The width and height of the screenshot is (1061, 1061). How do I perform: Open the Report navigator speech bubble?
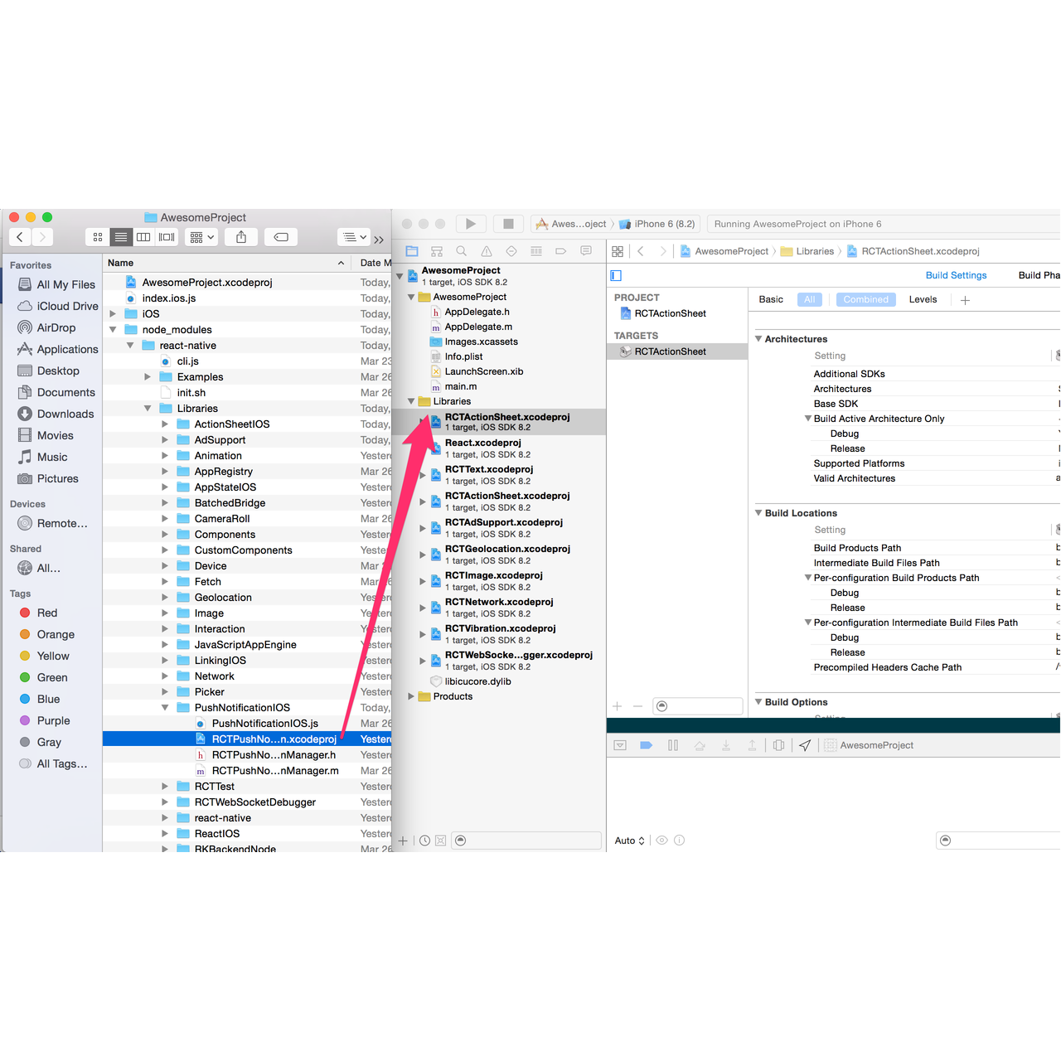tap(586, 250)
